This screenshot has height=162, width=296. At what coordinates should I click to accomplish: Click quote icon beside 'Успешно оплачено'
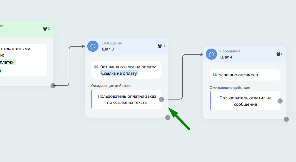tap(215, 75)
